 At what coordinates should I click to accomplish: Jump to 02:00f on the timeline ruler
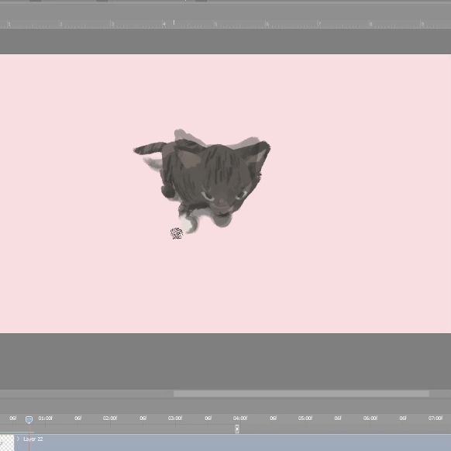pos(110,418)
